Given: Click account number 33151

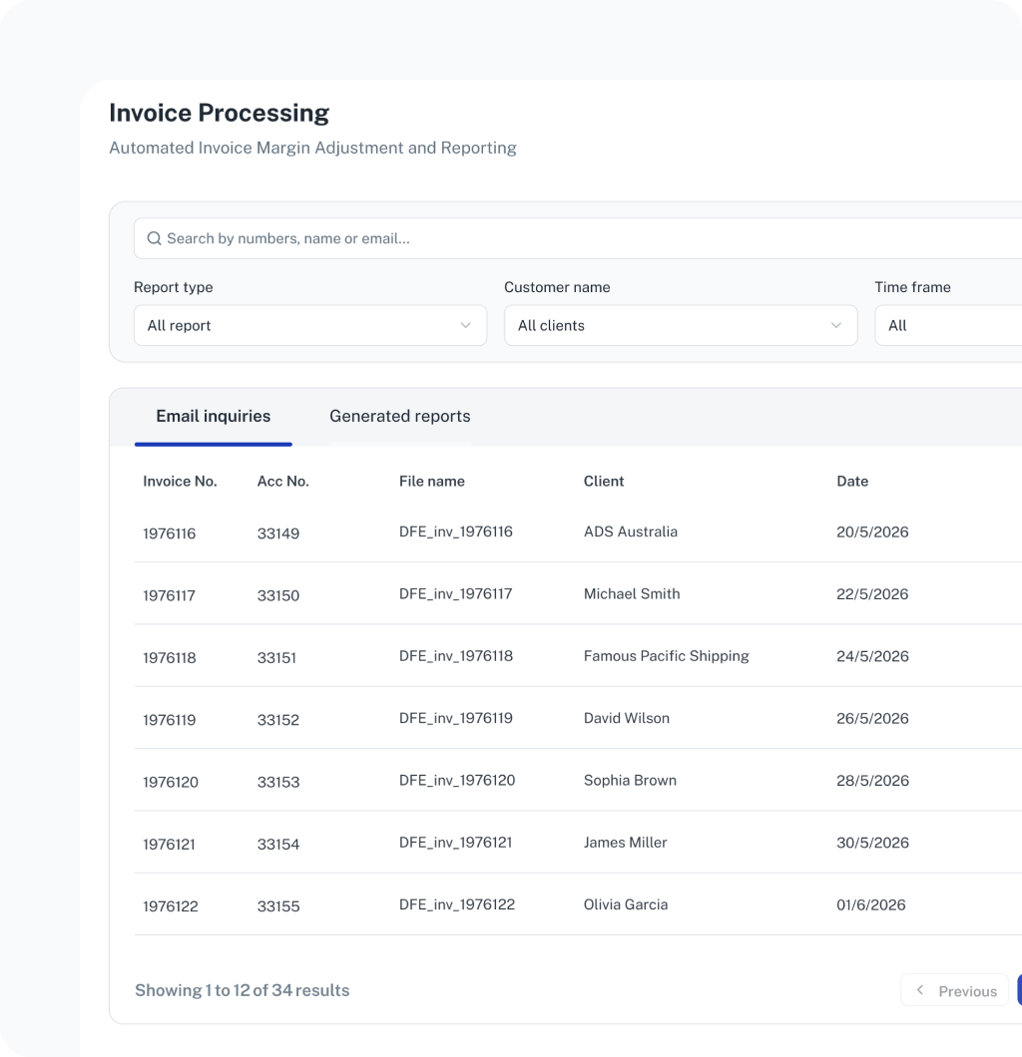Looking at the screenshot, I should click(x=276, y=658).
